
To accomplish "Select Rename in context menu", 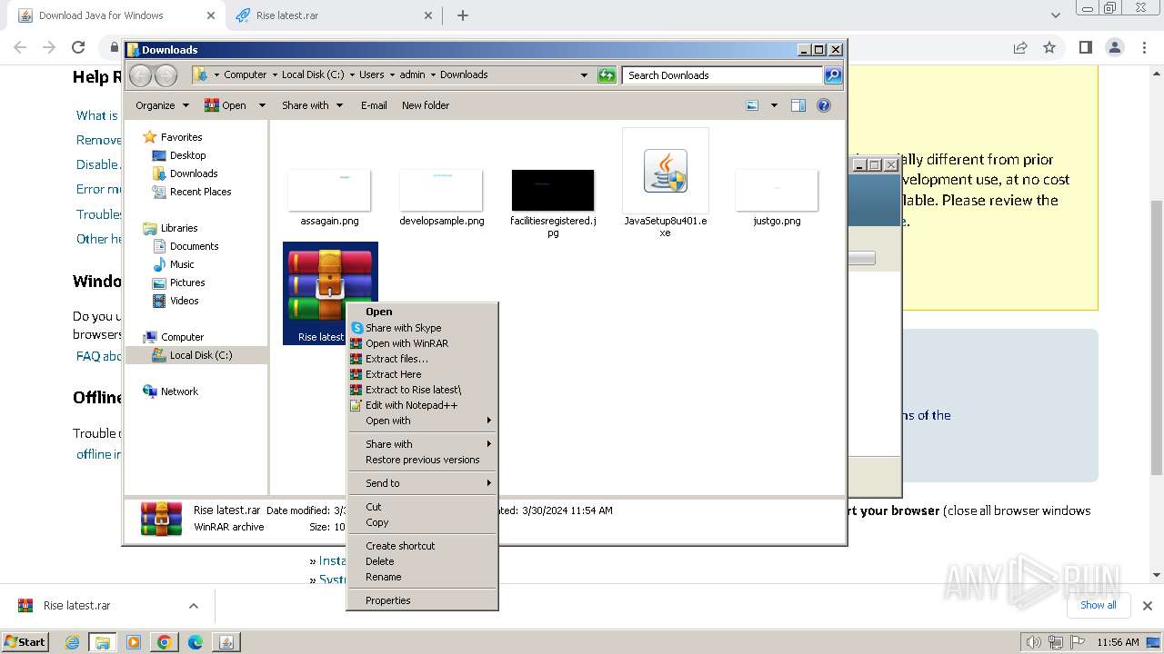I will click(423, 577).
